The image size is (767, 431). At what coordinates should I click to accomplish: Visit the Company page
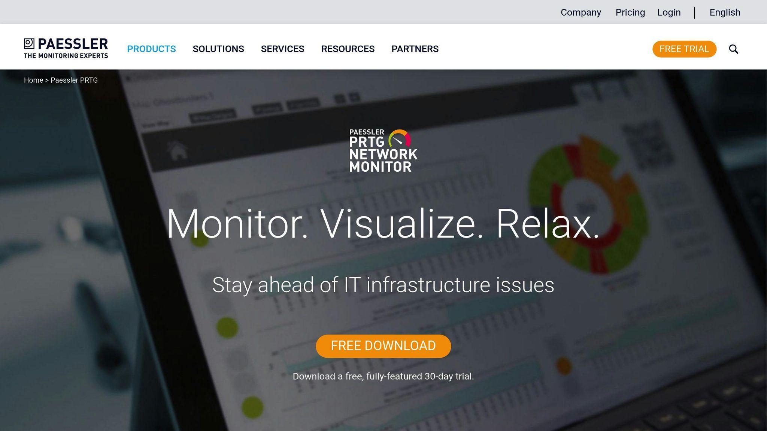pos(581,12)
